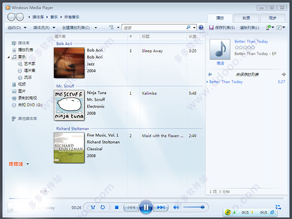Switch to the 刻录 tab

pyautogui.click(x=246, y=18)
